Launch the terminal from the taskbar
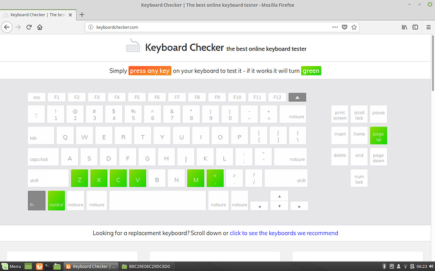The width and height of the screenshot is (435, 271). (x=48, y=267)
